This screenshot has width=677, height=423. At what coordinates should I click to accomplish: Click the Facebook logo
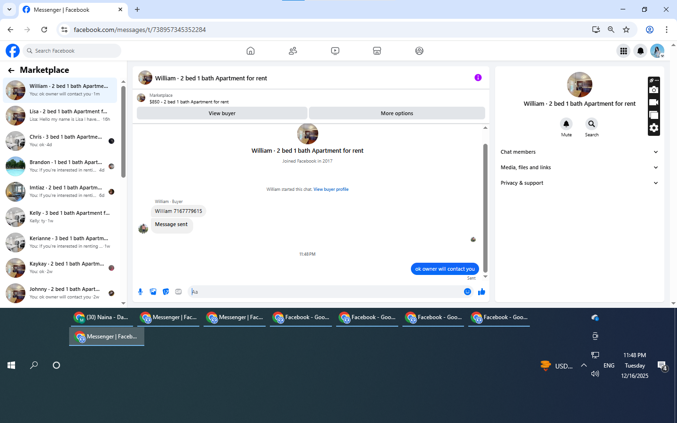13,51
